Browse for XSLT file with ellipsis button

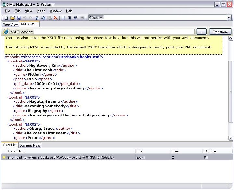tap(201, 32)
